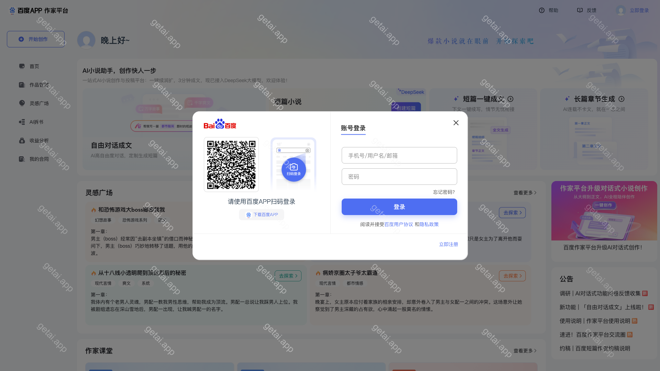Click the top-right 去探索 button in 灵感广场
The width and height of the screenshot is (660, 371).
[512, 213]
